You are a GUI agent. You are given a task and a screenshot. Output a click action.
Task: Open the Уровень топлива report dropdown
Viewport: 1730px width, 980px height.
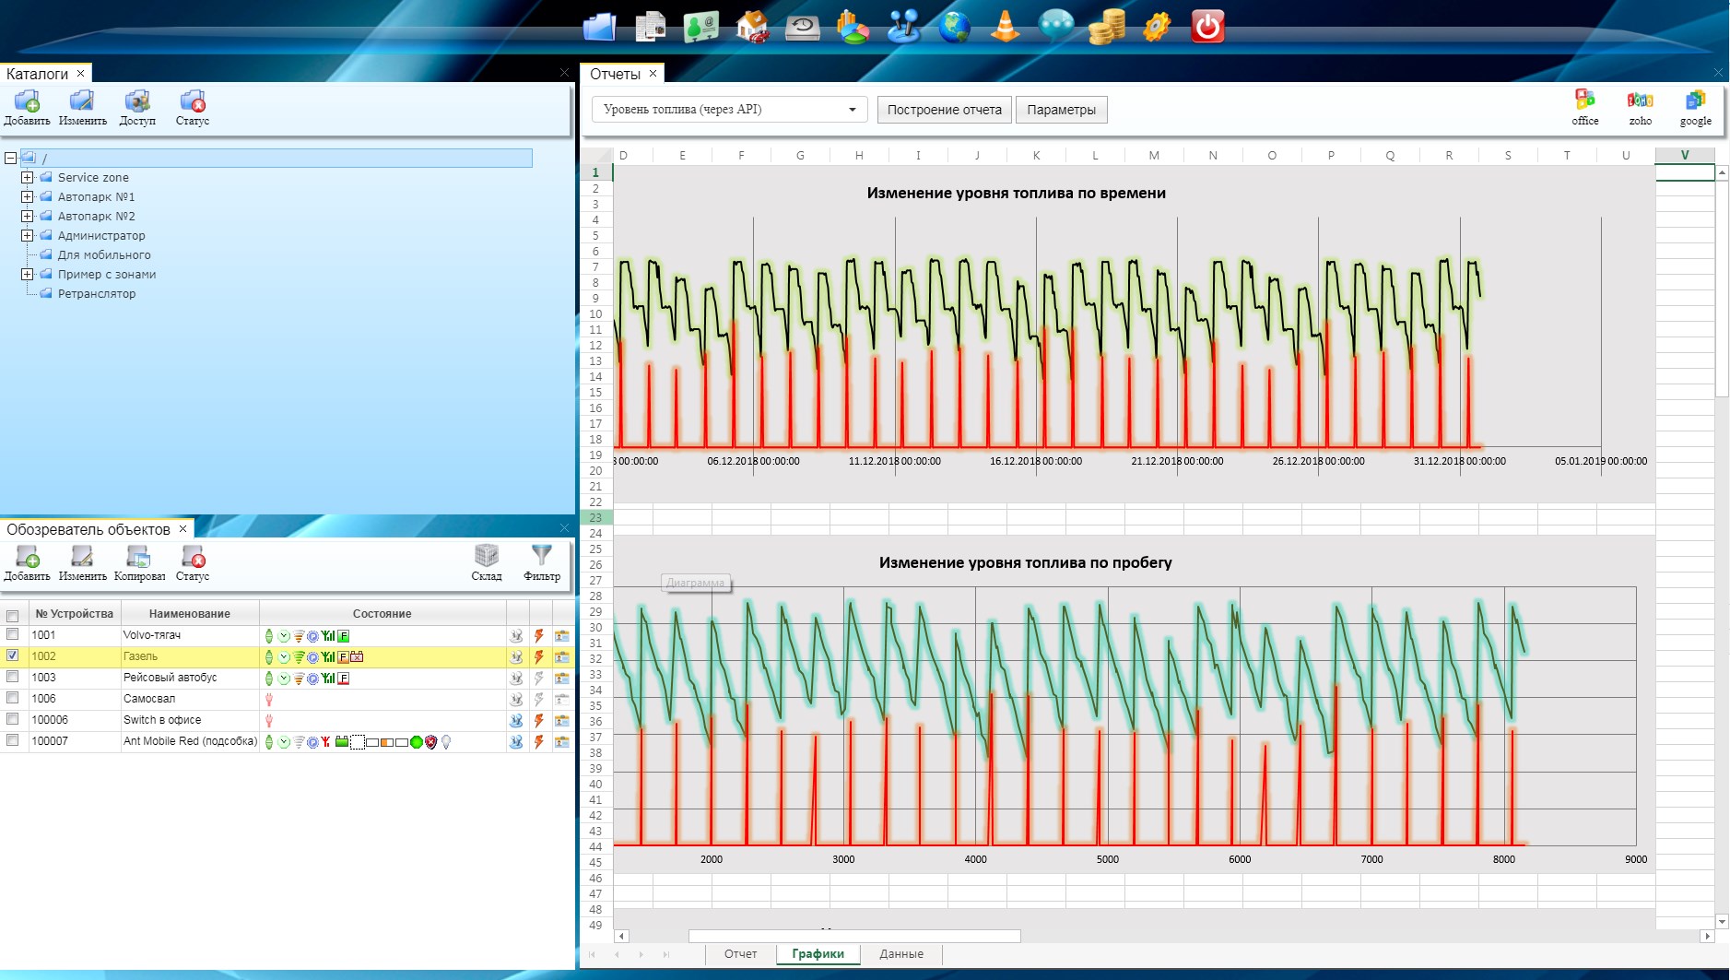click(730, 110)
